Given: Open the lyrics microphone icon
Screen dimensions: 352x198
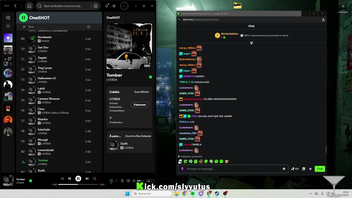Looking at the screenshot, I should point(116,181).
